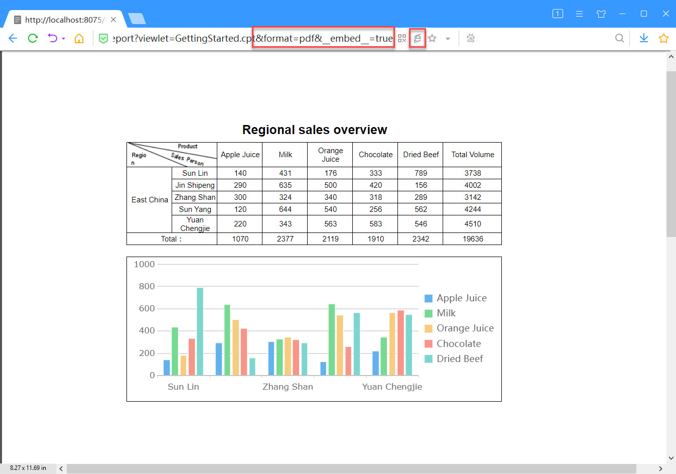Open the search magnifier icon
The height and width of the screenshot is (474, 676).
click(x=619, y=38)
